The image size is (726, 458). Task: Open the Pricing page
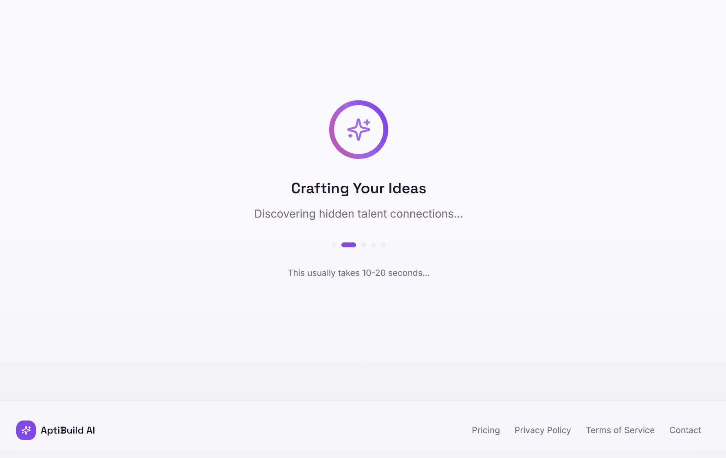point(486,430)
